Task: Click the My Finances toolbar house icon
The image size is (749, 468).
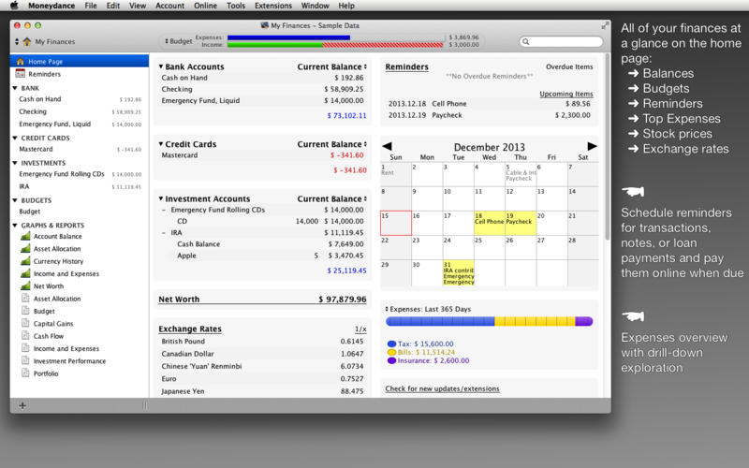Action: tap(27, 41)
